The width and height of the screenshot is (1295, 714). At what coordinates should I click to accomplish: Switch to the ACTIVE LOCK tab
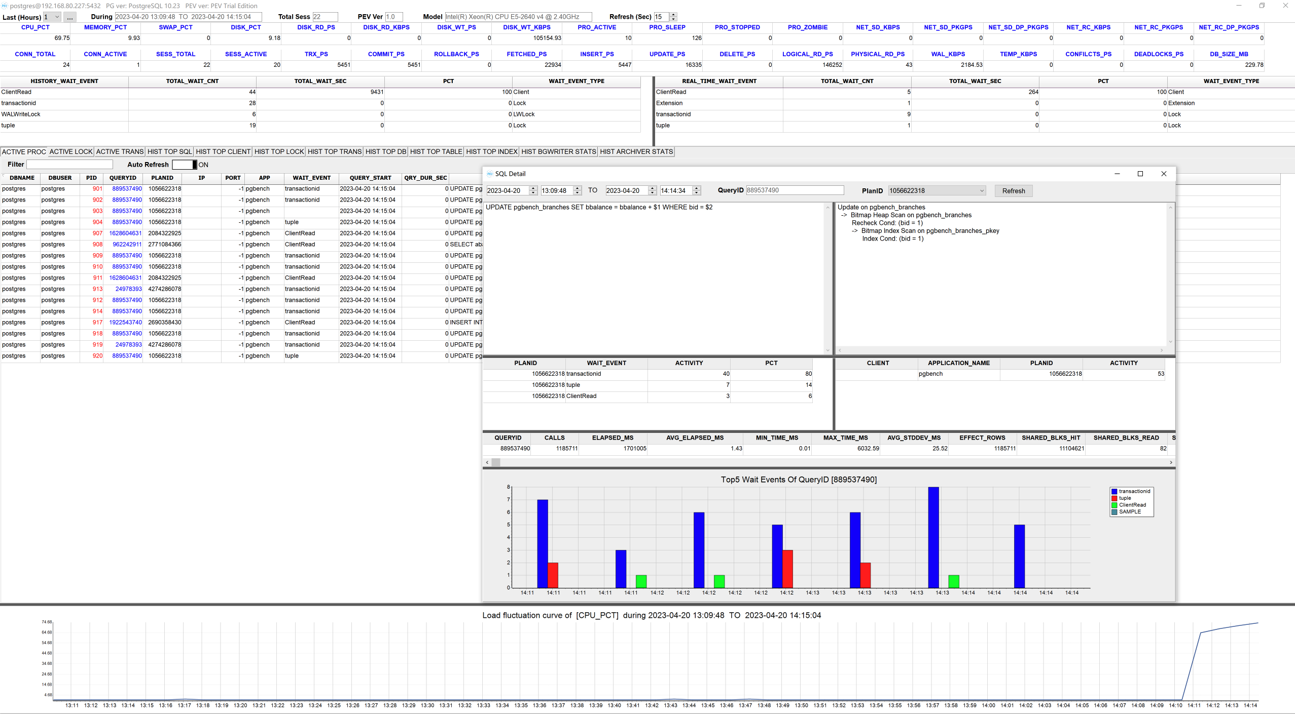[x=70, y=151]
